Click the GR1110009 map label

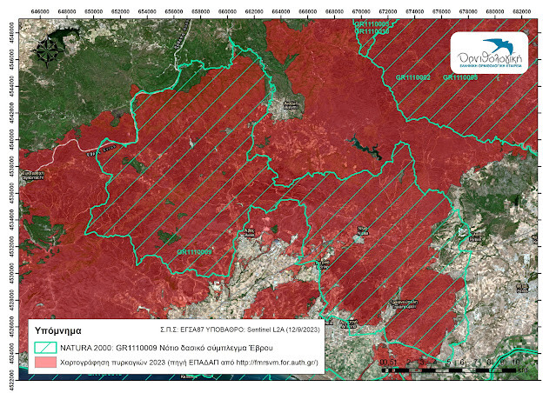[x=194, y=252]
